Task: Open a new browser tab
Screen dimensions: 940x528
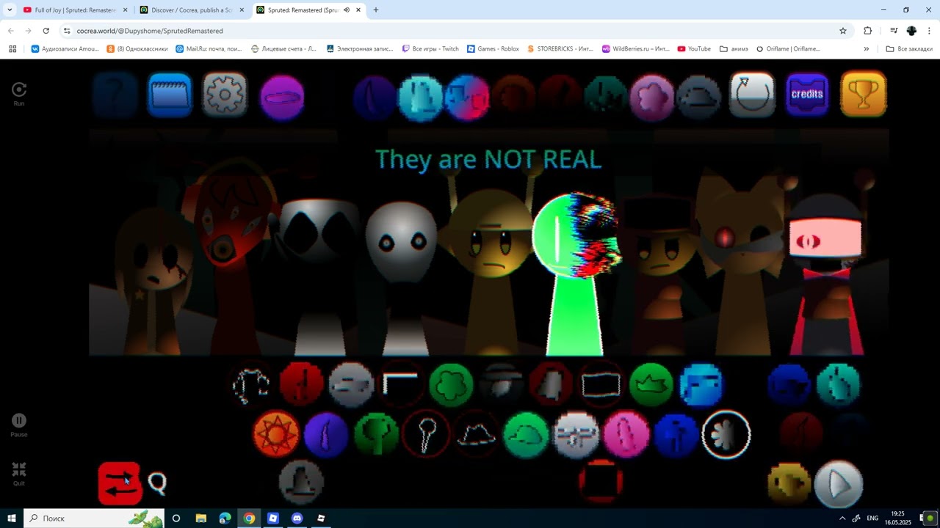Action: [x=376, y=10]
